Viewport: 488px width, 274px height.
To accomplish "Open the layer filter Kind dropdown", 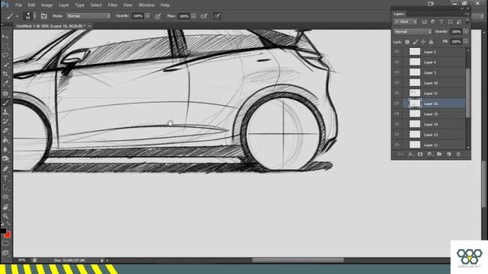I will (406, 21).
